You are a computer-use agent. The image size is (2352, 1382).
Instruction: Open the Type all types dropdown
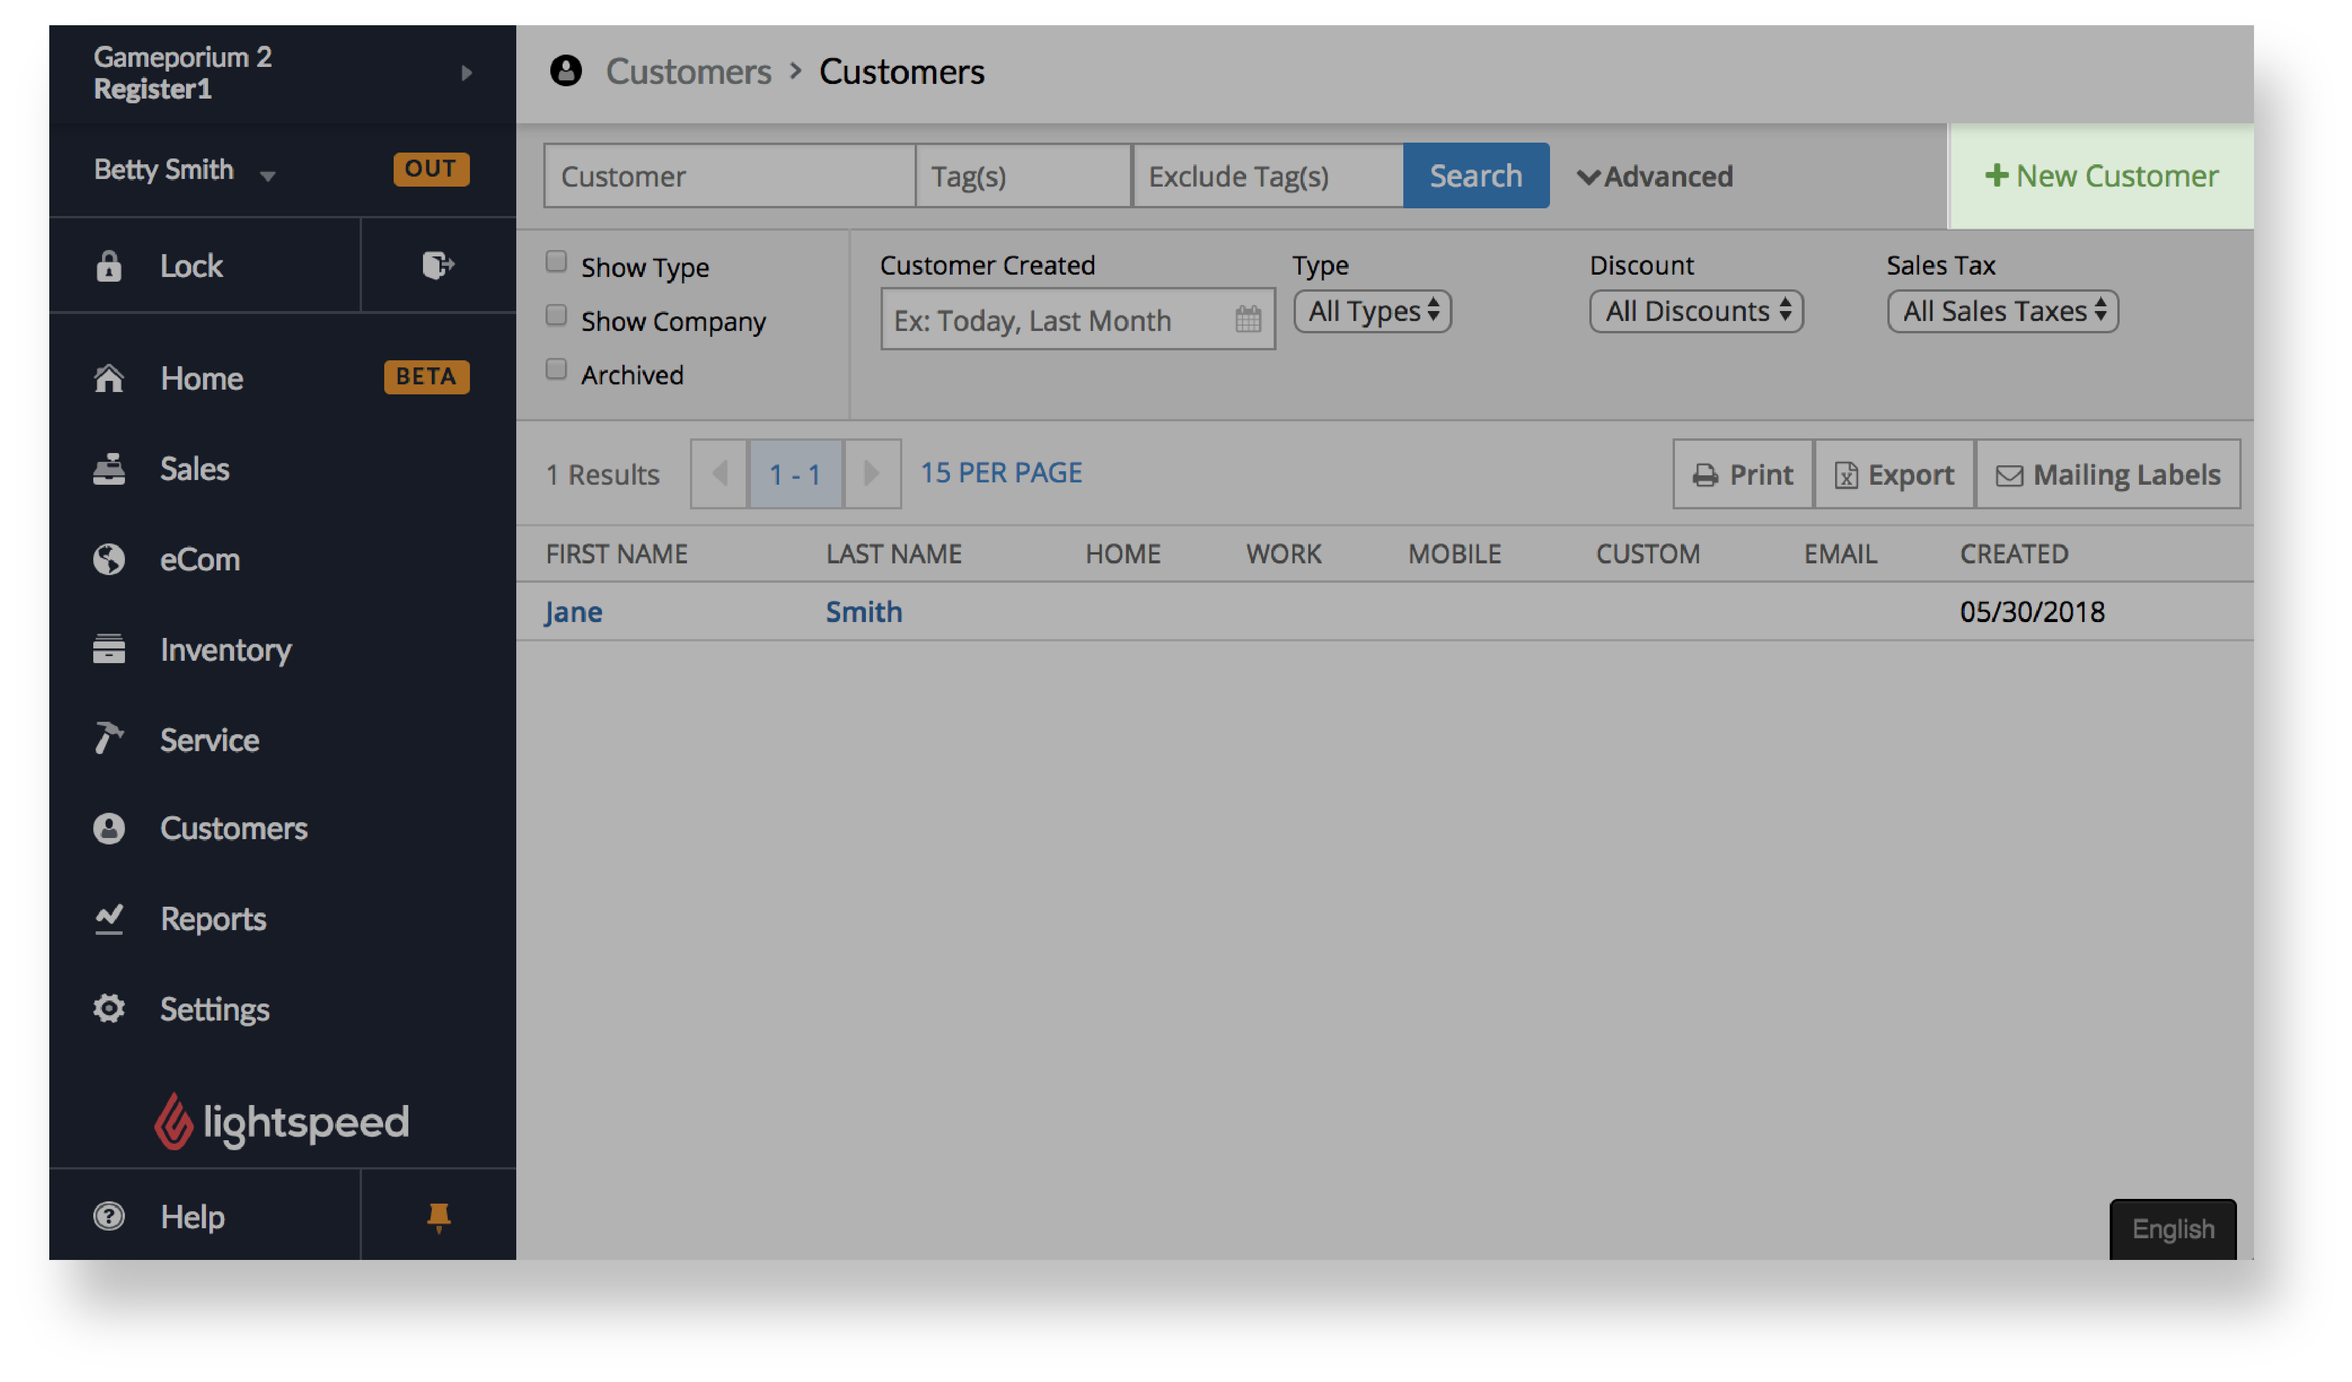coord(1369,311)
